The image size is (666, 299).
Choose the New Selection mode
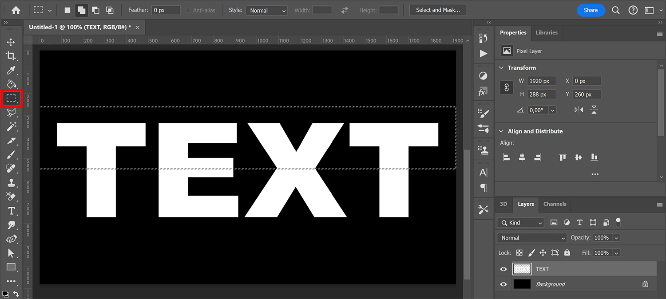(x=67, y=10)
